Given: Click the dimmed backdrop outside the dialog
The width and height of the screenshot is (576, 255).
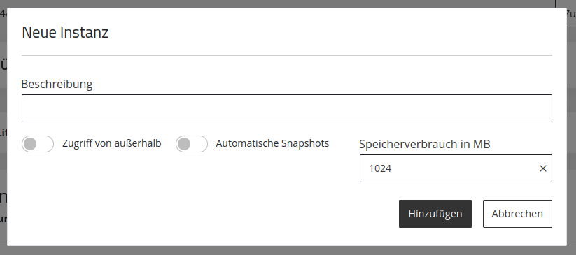Looking at the screenshot, I should [x=288, y=251].
